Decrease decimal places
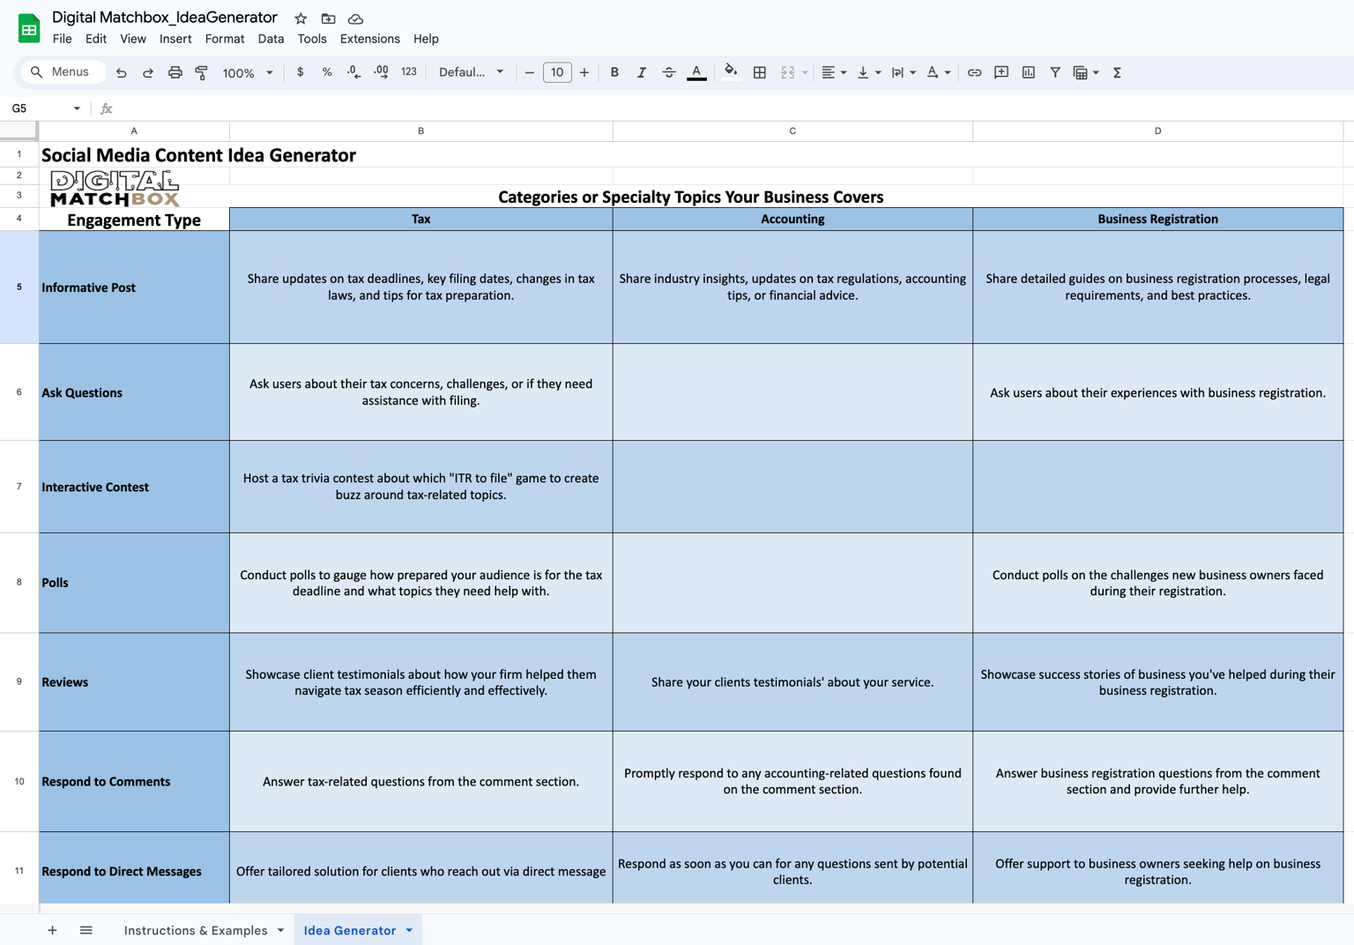This screenshot has width=1354, height=945. coord(353,72)
